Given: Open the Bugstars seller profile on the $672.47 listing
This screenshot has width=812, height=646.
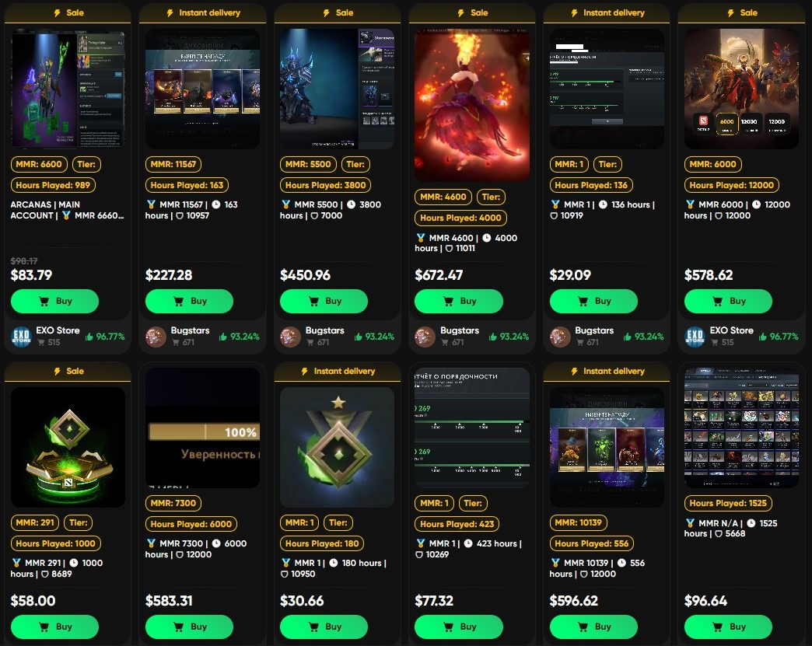Looking at the screenshot, I should point(460,330).
